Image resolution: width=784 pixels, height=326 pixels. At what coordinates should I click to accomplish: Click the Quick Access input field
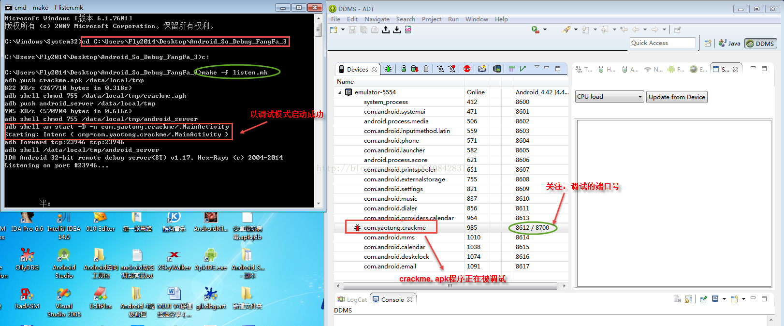(x=662, y=43)
